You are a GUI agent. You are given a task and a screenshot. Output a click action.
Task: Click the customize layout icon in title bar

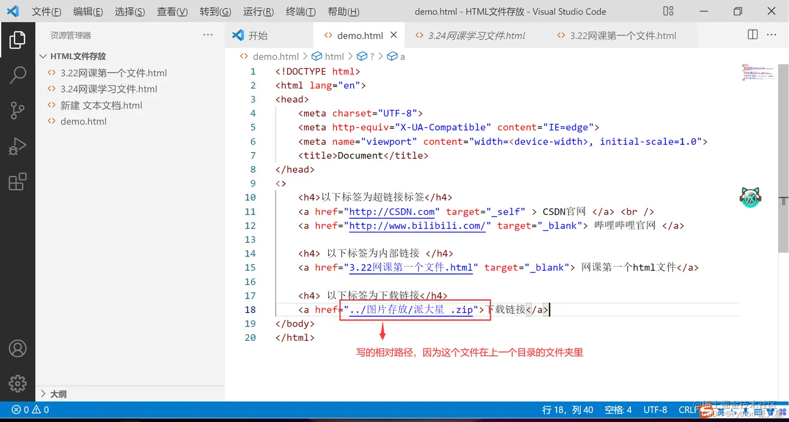(x=668, y=11)
